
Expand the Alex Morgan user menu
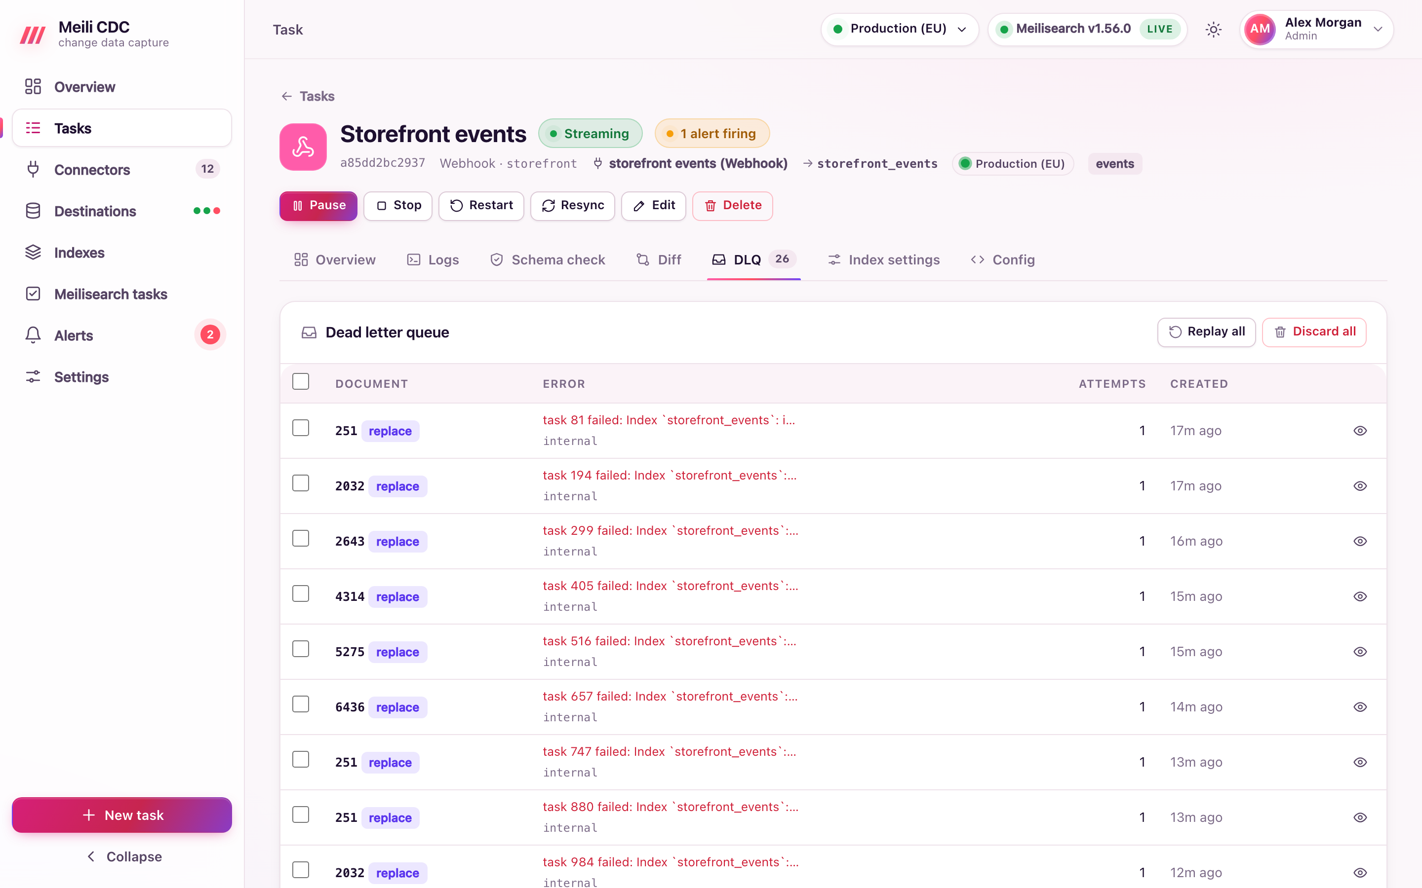coord(1316,30)
